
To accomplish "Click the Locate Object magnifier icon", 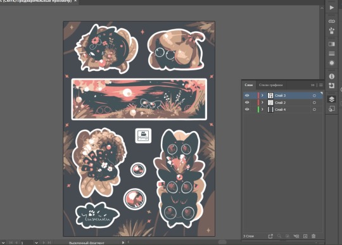I will tap(279, 236).
